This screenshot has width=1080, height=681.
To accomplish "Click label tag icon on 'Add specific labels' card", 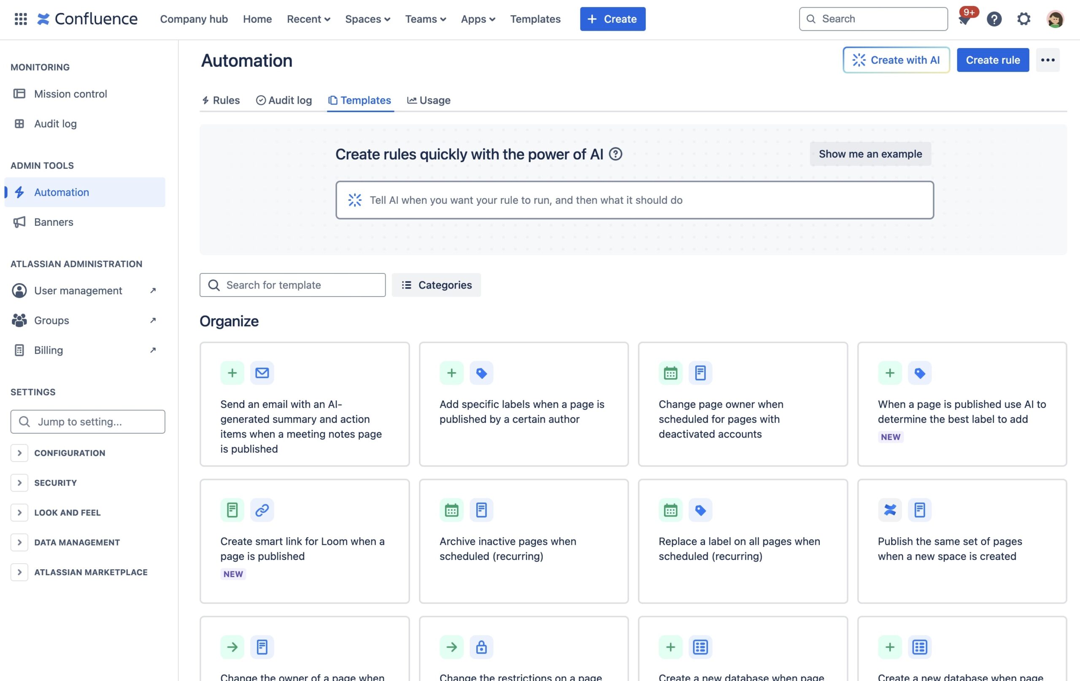I will tap(481, 373).
